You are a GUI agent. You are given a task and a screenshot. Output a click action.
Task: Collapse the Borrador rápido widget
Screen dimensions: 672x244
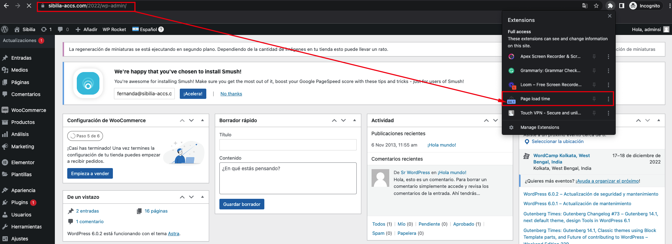tap(355, 120)
